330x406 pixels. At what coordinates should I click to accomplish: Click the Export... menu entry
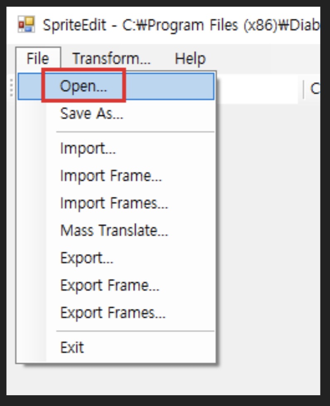coord(86,258)
